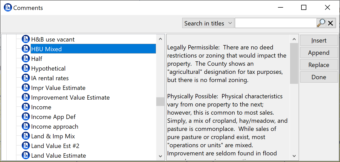Click the icon next to 'Income App Def'
Screen dimensions: 340x162
[x=26, y=117]
